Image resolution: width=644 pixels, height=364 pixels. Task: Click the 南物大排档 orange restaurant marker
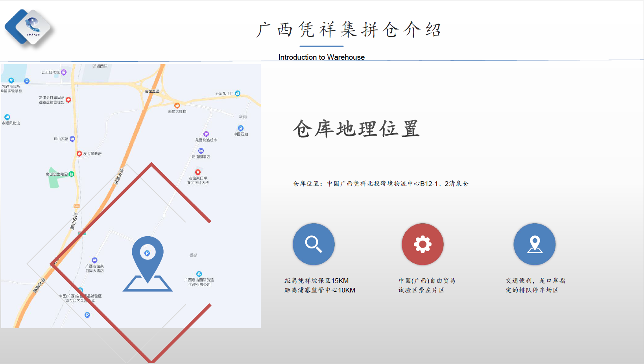tap(177, 105)
